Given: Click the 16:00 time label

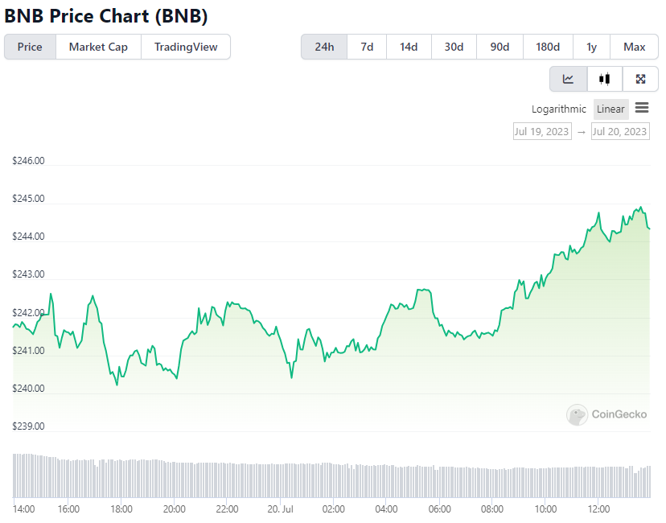Looking at the screenshot, I should [x=68, y=509].
